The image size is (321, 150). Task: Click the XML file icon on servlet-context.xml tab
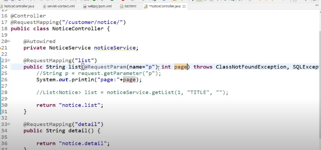(44, 6)
